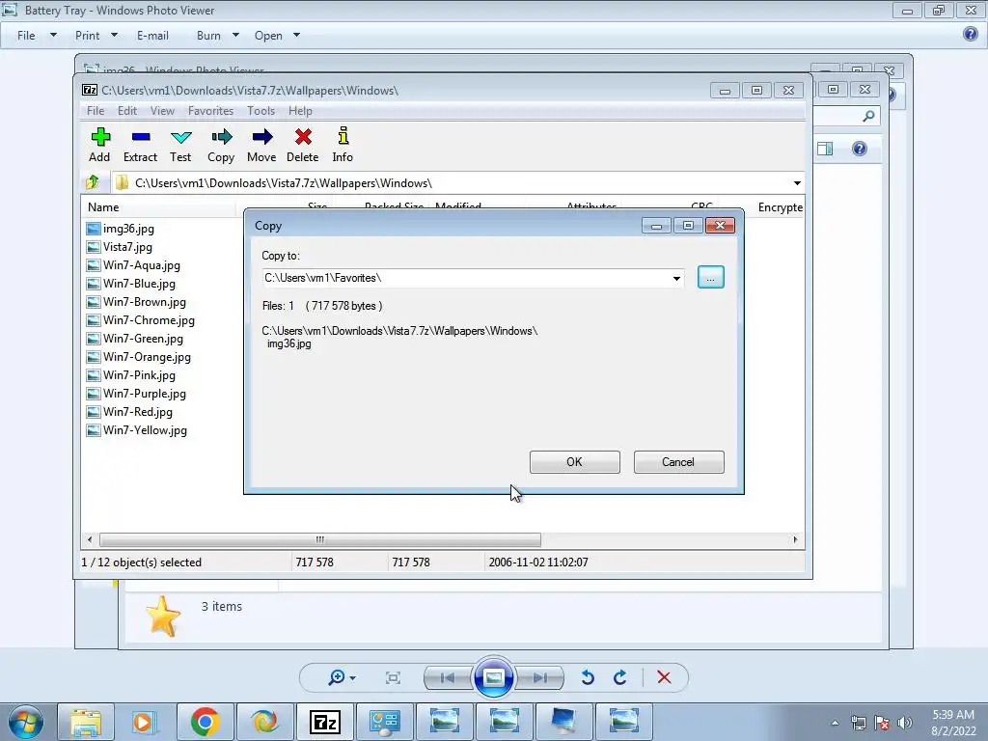Click the Encrypted column header
Screen dimensions: 988x741
780,207
